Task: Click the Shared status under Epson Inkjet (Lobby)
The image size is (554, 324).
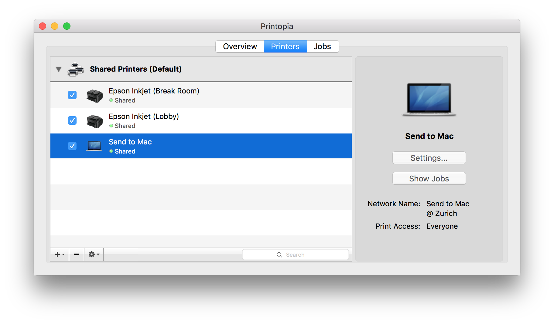Action: (x=125, y=126)
